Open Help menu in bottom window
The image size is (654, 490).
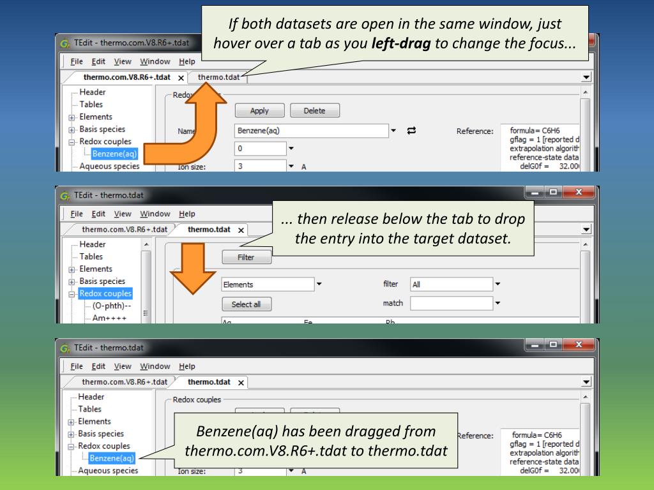click(187, 366)
